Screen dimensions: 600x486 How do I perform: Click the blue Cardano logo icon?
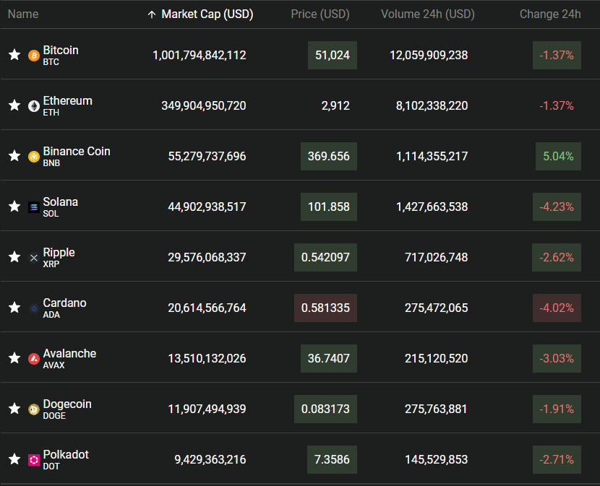tap(34, 308)
